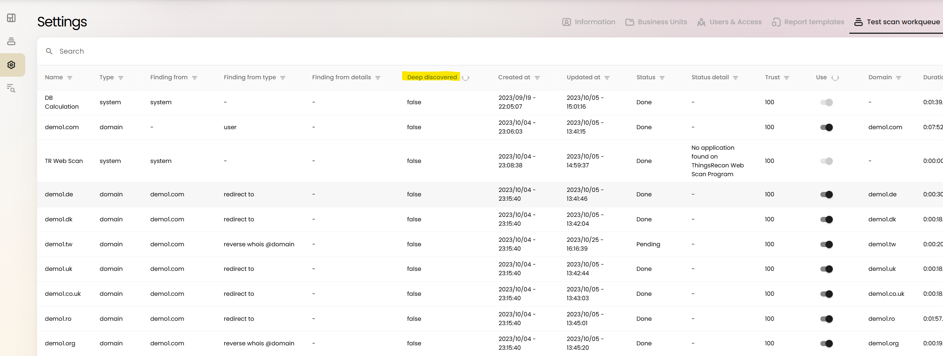Sort by the Type column header
The image size is (943, 356).
click(106, 77)
